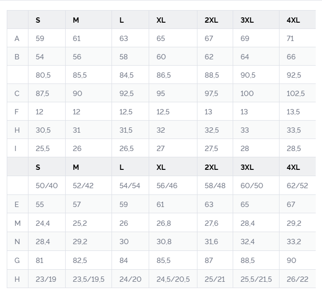Select the 24,4 value in row M
The width and height of the screenshot is (322, 290).
pyautogui.click(x=43, y=223)
